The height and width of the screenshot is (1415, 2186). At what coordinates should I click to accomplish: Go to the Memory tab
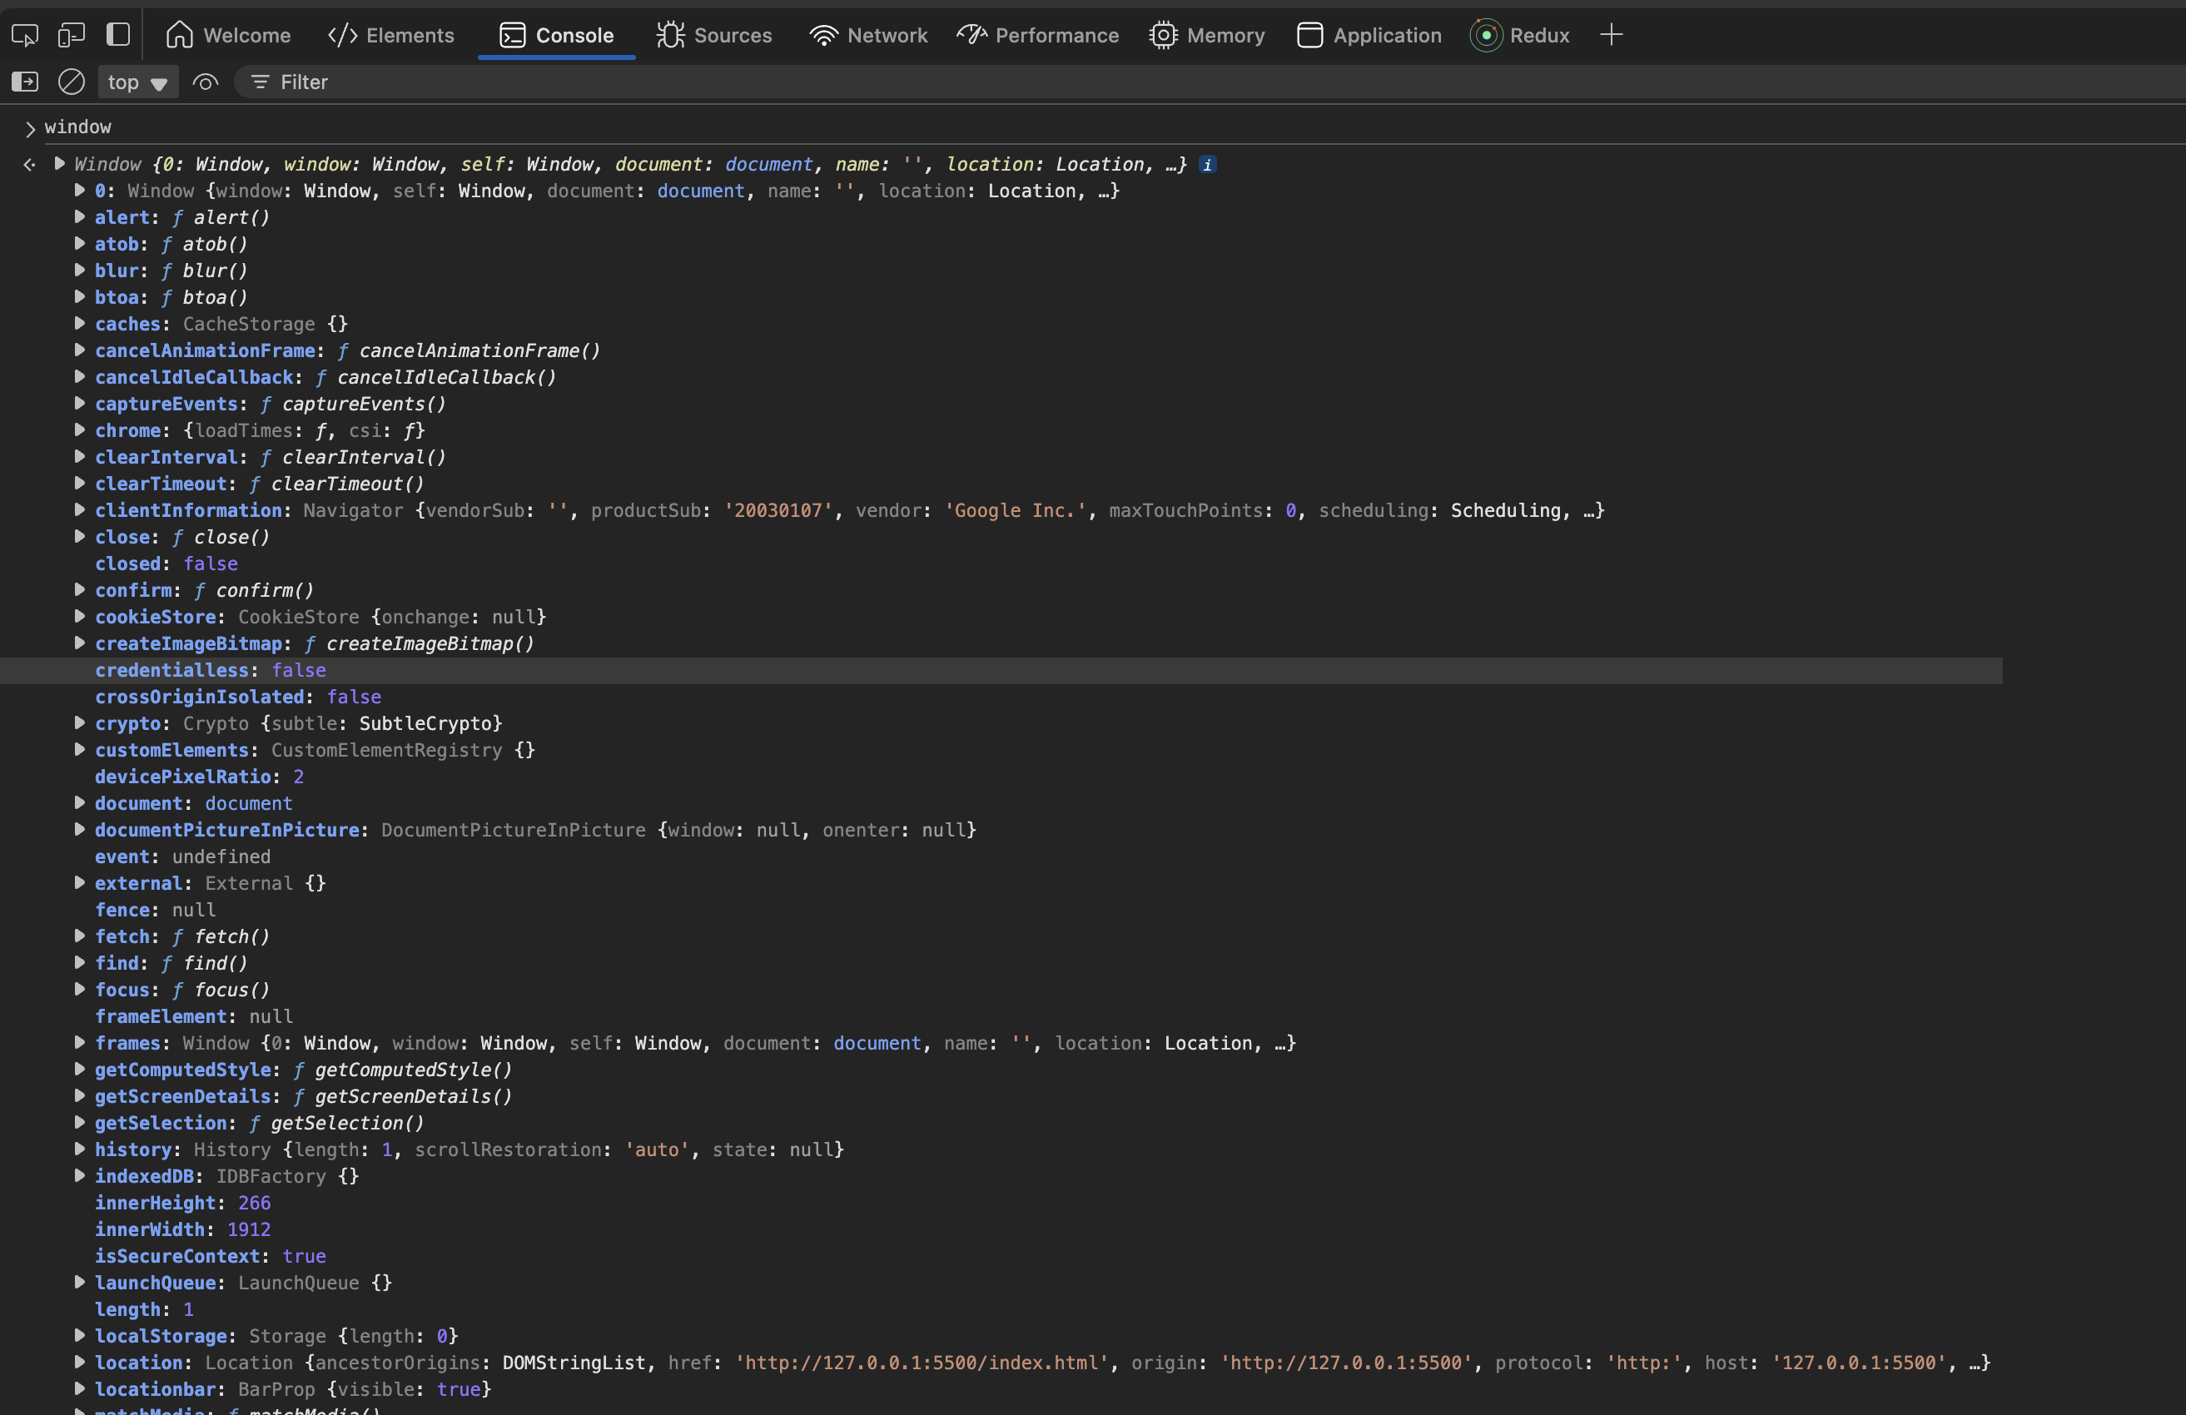click(1207, 35)
